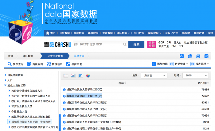Switch to the bar chart view icon

tap(73, 75)
